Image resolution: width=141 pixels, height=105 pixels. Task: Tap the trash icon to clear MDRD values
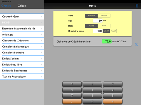pos(137,6)
